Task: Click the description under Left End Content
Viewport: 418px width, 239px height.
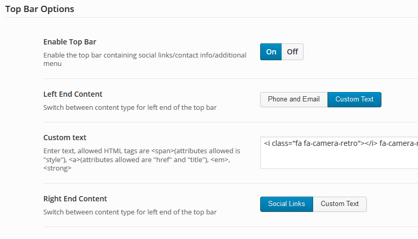Action: [x=130, y=108]
